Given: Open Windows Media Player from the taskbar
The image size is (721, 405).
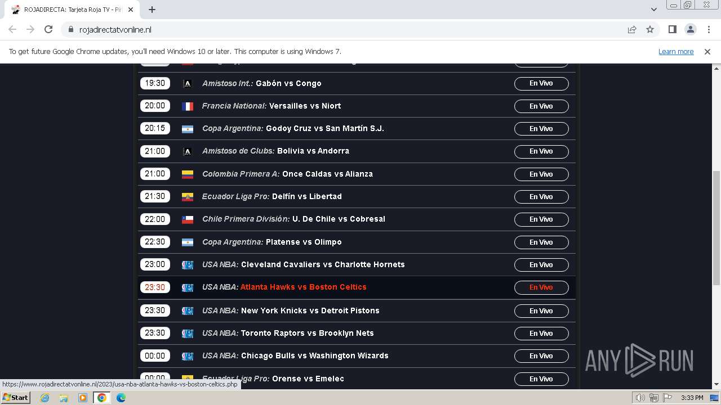Looking at the screenshot, I should coord(82,398).
